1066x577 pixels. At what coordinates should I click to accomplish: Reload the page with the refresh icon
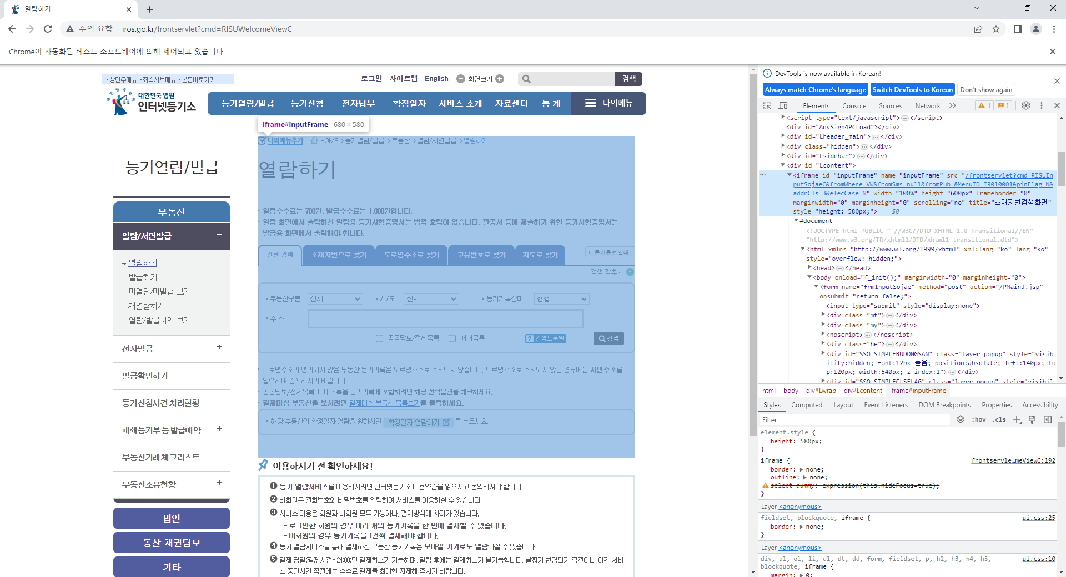click(48, 29)
